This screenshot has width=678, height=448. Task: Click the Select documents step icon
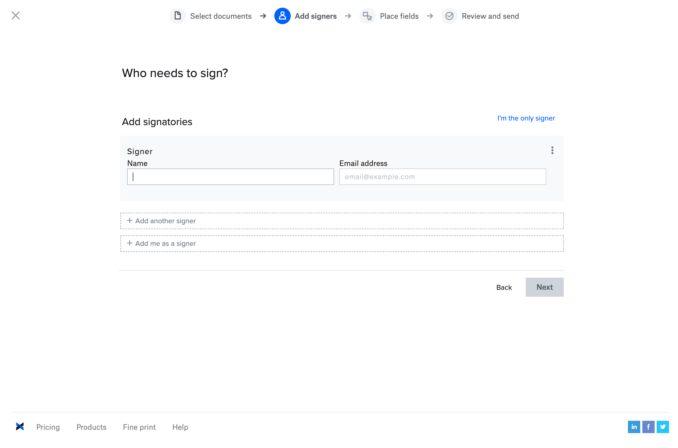[177, 16]
